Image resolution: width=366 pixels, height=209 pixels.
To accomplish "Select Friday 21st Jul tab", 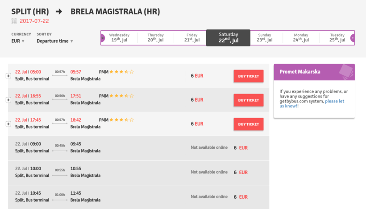I will (x=192, y=37).
